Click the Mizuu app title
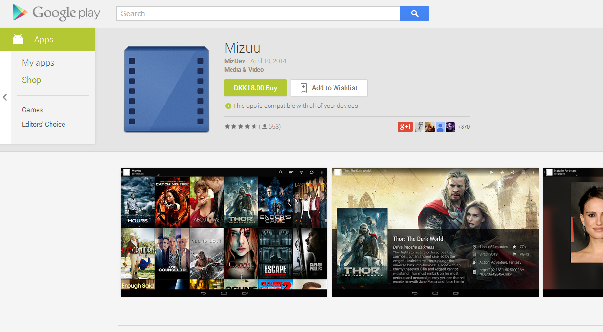Screen dimensions: 603x332 (x=243, y=48)
